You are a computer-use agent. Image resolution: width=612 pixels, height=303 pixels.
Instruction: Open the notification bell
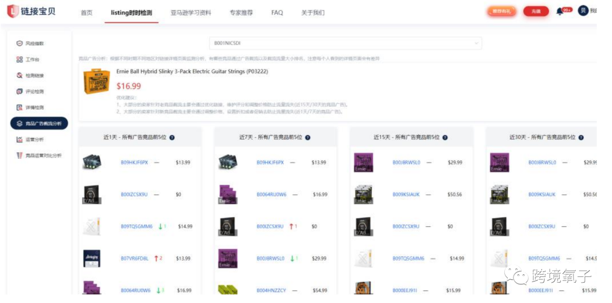[x=560, y=11]
